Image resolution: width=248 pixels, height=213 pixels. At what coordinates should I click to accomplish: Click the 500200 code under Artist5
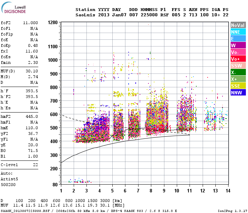coord(8,185)
